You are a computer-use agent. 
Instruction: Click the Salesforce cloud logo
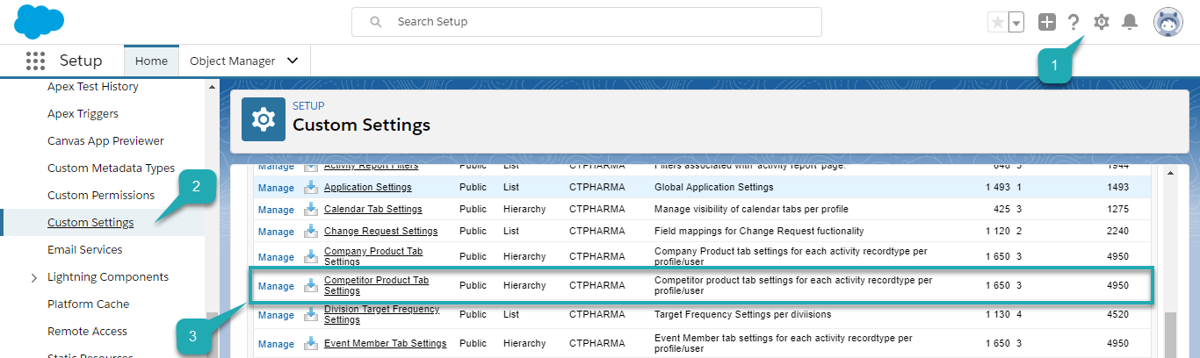point(40,22)
